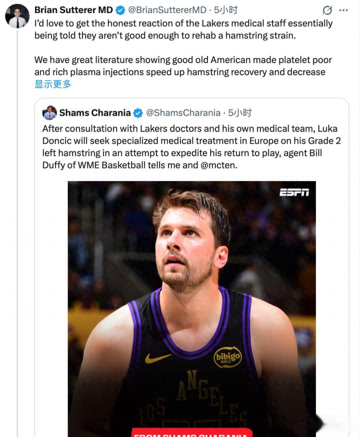Click Brian Sutterer's profile avatar
This screenshot has height=437, width=360.
pyautogui.click(x=17, y=16)
